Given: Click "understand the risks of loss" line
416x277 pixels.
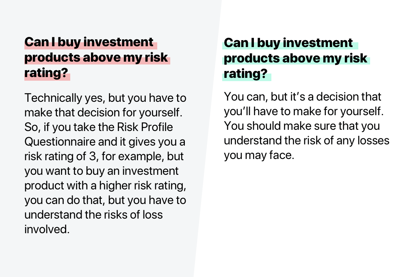Looking at the screenshot, I should pos(93,215).
